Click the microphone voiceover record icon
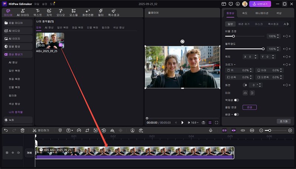This screenshot has width=296, height=169. click(211, 130)
